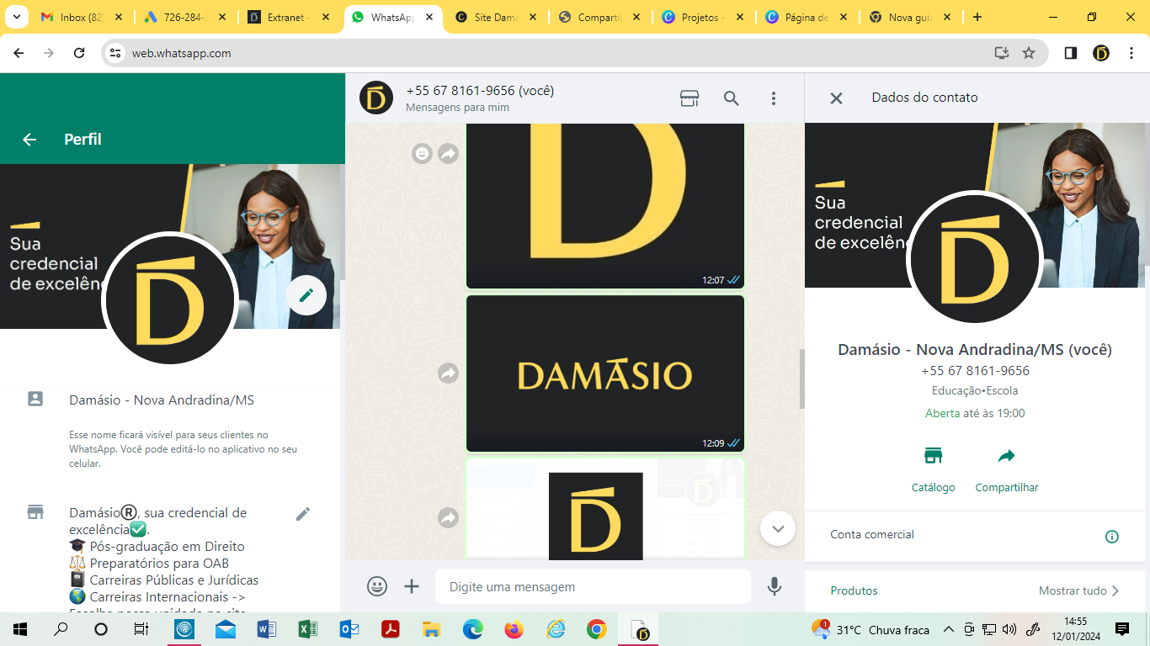Go back from the Perfil panel
The width and height of the screenshot is (1150, 646).
pyautogui.click(x=29, y=140)
